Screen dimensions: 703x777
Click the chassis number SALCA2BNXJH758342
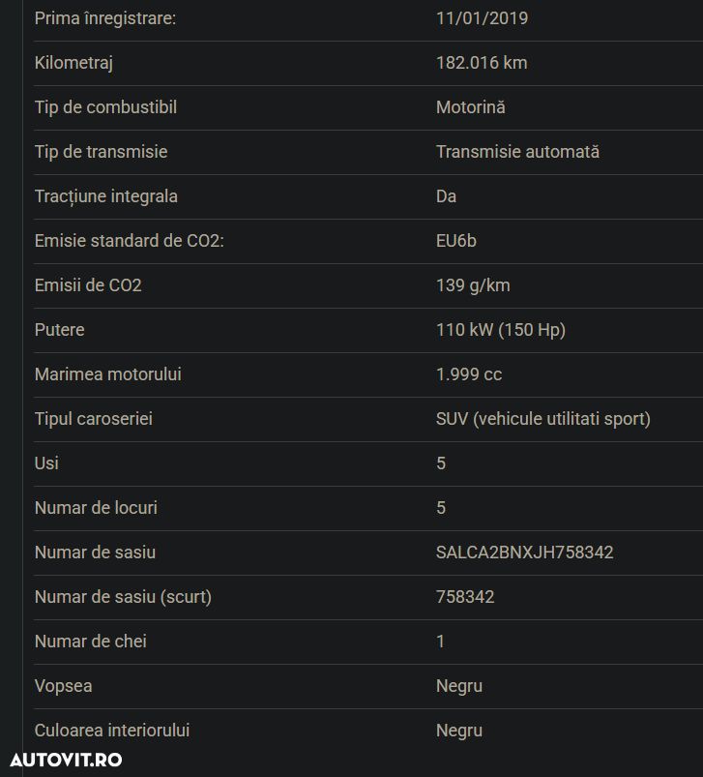tap(524, 553)
